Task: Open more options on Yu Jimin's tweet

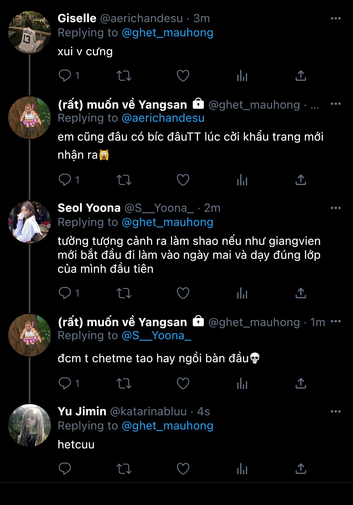Action: 335,411
